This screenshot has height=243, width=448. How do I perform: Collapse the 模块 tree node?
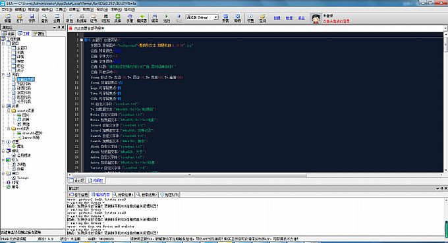coord(3,151)
